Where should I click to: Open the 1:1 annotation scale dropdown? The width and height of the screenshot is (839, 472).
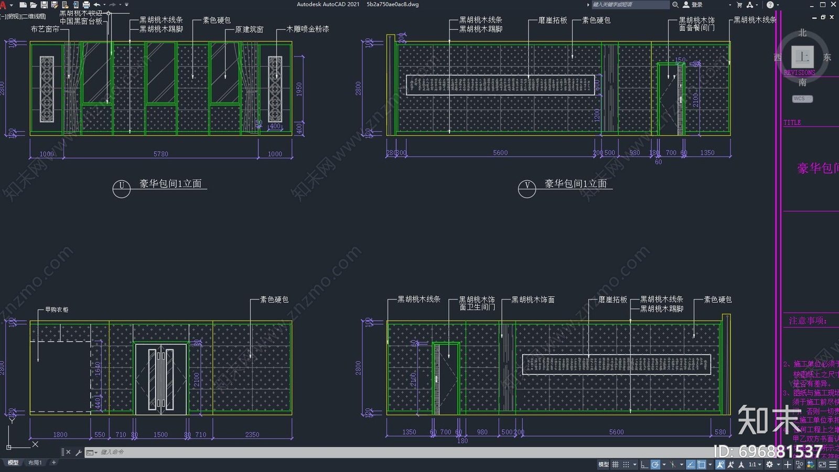point(755,464)
